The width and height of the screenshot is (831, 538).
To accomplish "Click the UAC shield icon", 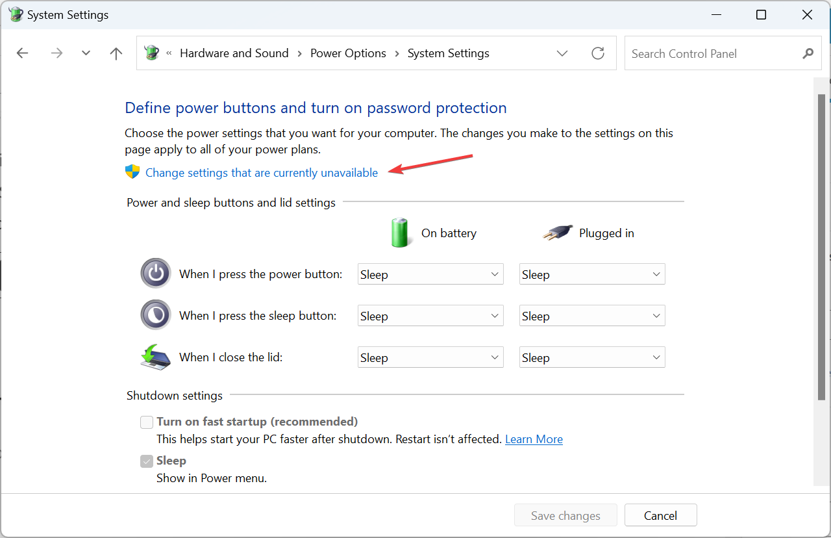I will tap(132, 172).
